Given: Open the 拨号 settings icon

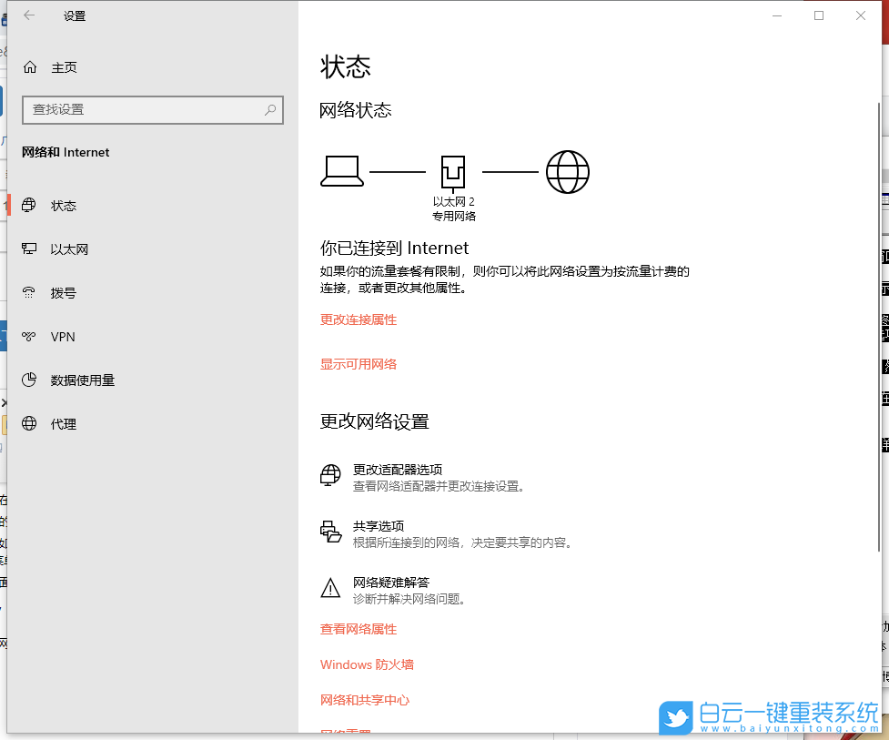Looking at the screenshot, I should [27, 292].
